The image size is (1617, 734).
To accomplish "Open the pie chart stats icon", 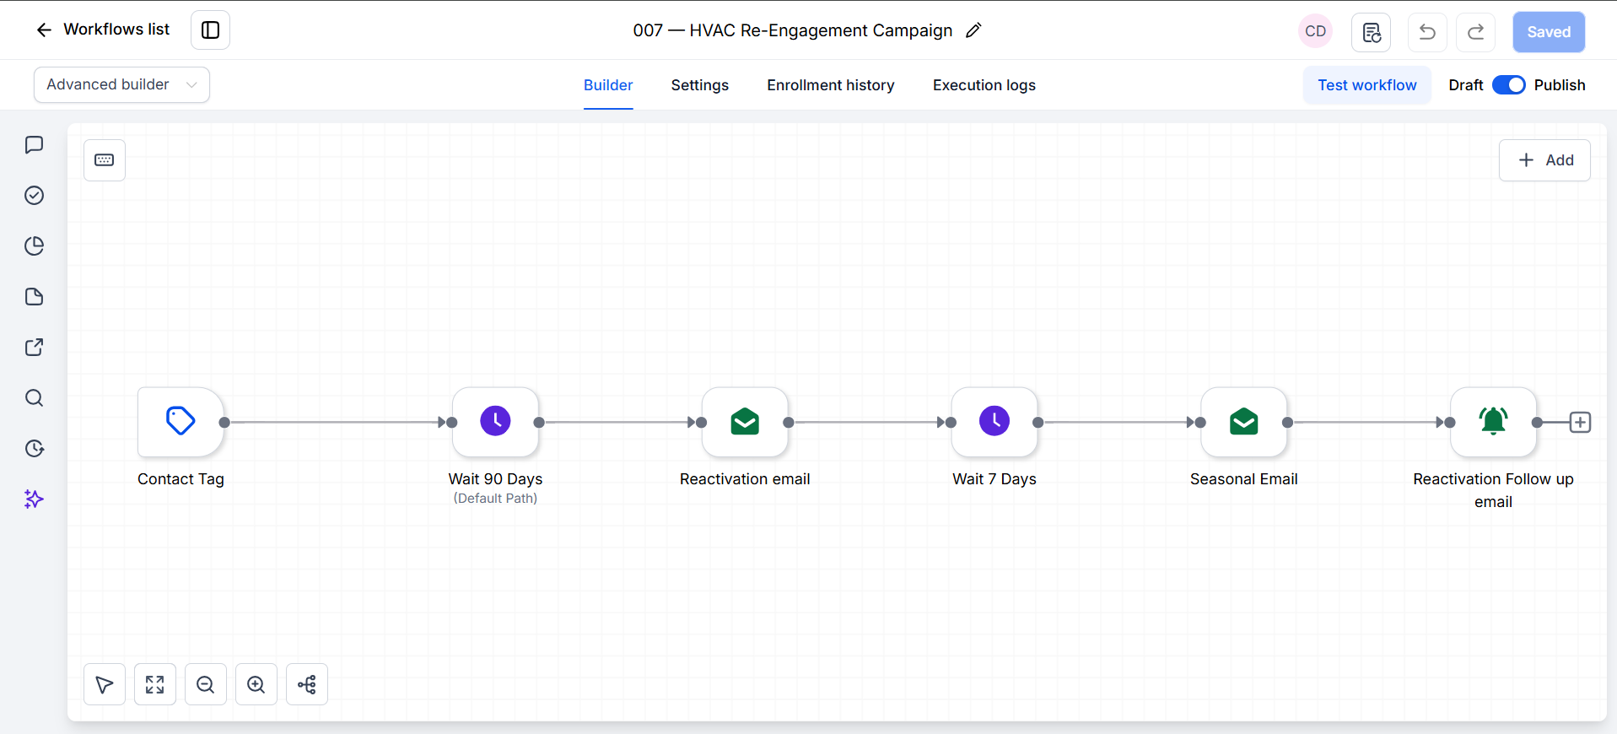I will tap(35, 246).
